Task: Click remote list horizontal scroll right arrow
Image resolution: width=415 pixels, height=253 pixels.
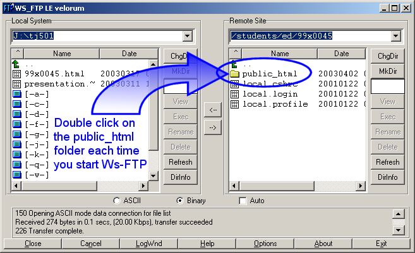Action: pos(361,186)
